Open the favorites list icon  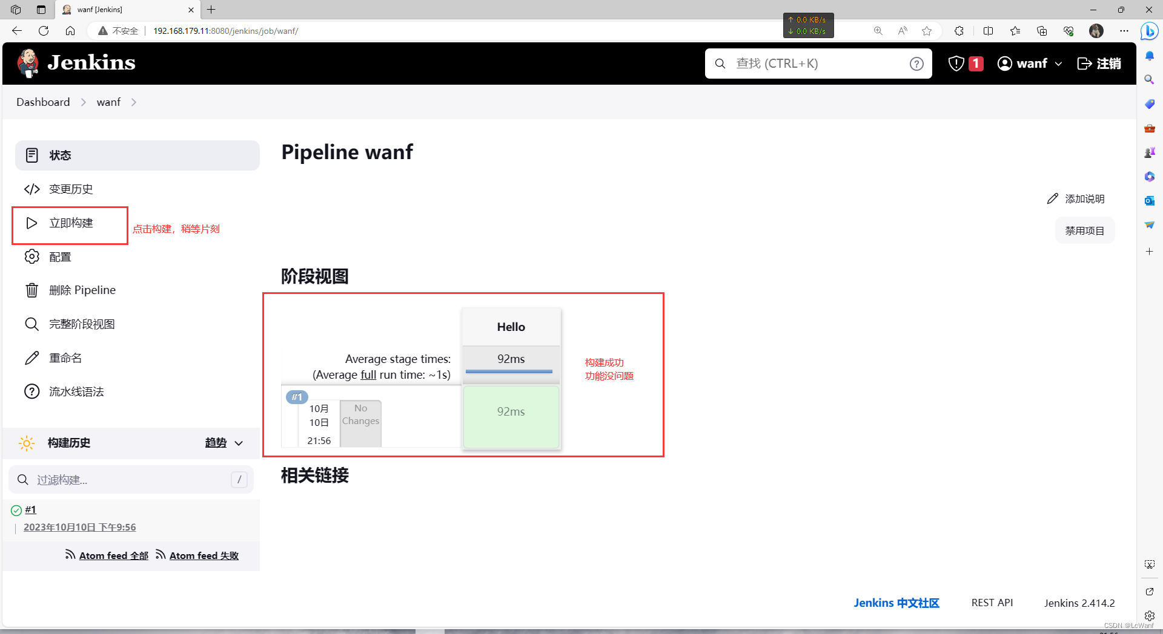pyautogui.click(x=1015, y=31)
